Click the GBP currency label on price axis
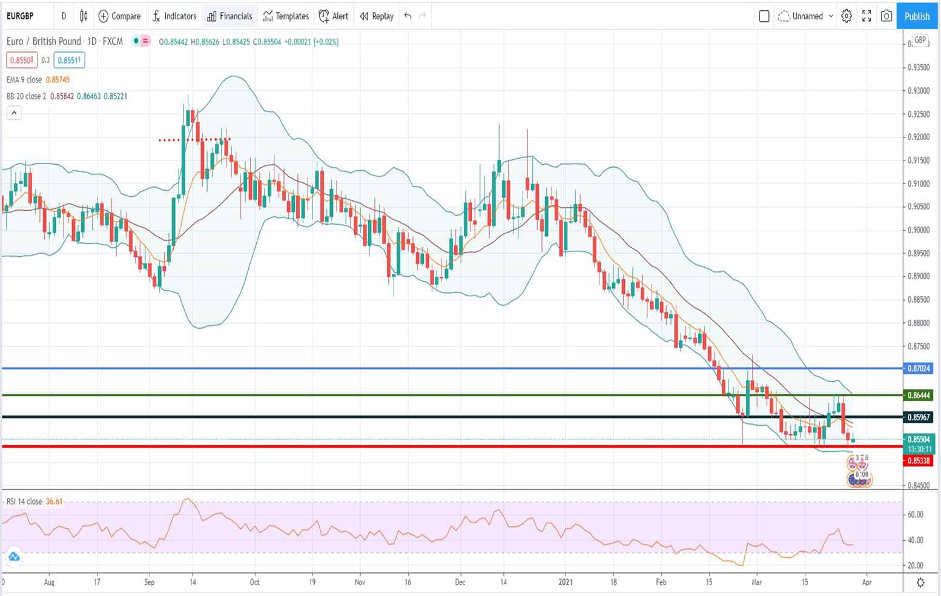This screenshot has width=941, height=596. click(920, 41)
